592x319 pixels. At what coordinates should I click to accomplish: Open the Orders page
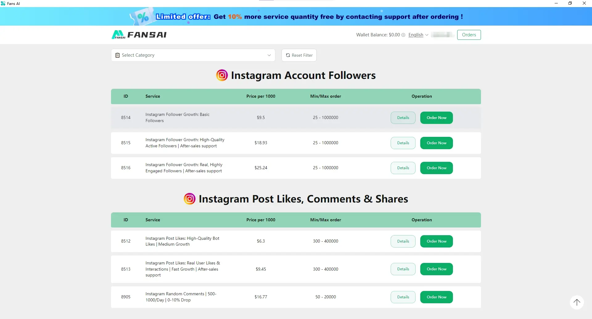(469, 35)
